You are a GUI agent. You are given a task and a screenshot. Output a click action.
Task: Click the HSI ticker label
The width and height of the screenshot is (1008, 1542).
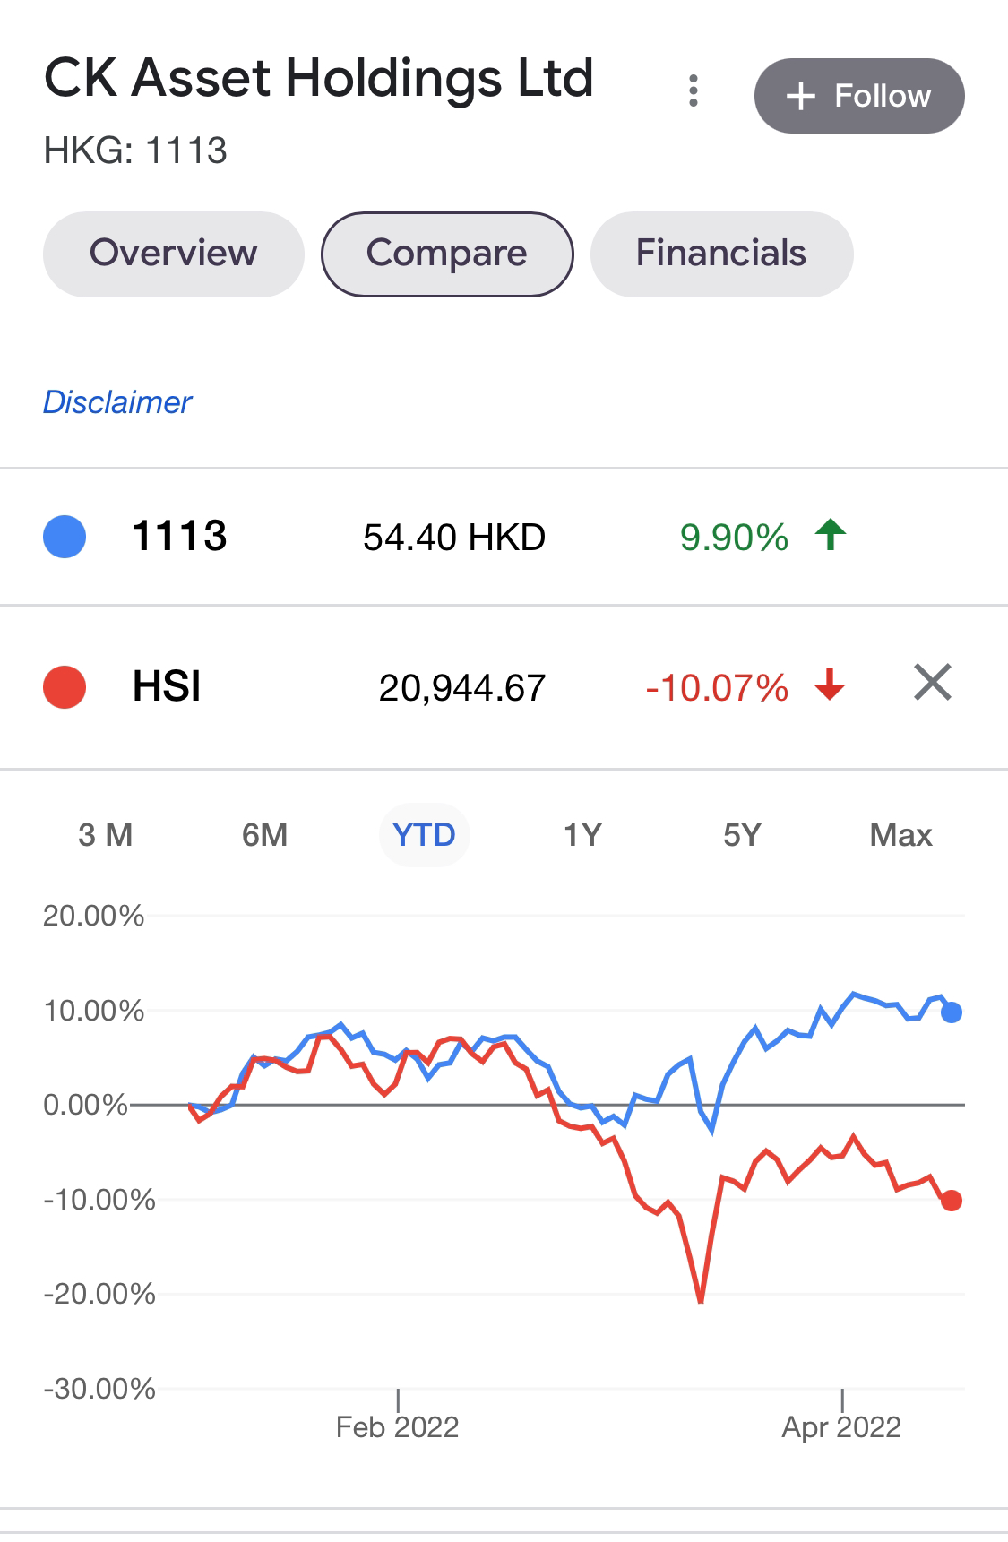167,686
